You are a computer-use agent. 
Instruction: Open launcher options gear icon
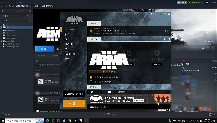[151, 14]
